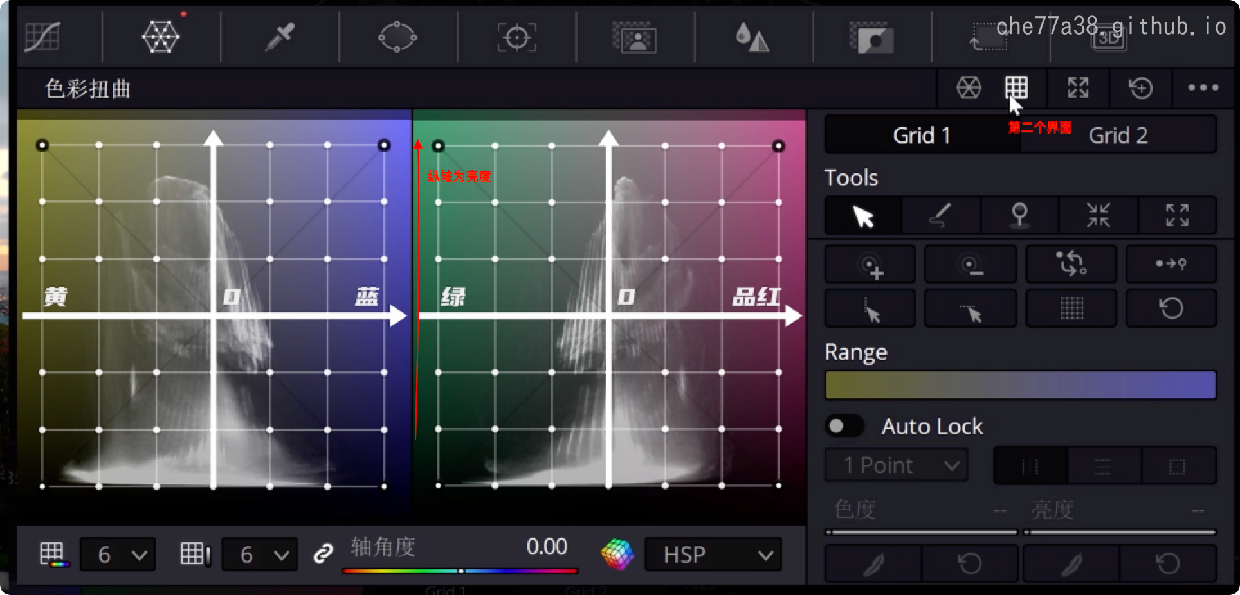Click the remove pin button
The height and width of the screenshot is (595, 1240).
coord(971,264)
